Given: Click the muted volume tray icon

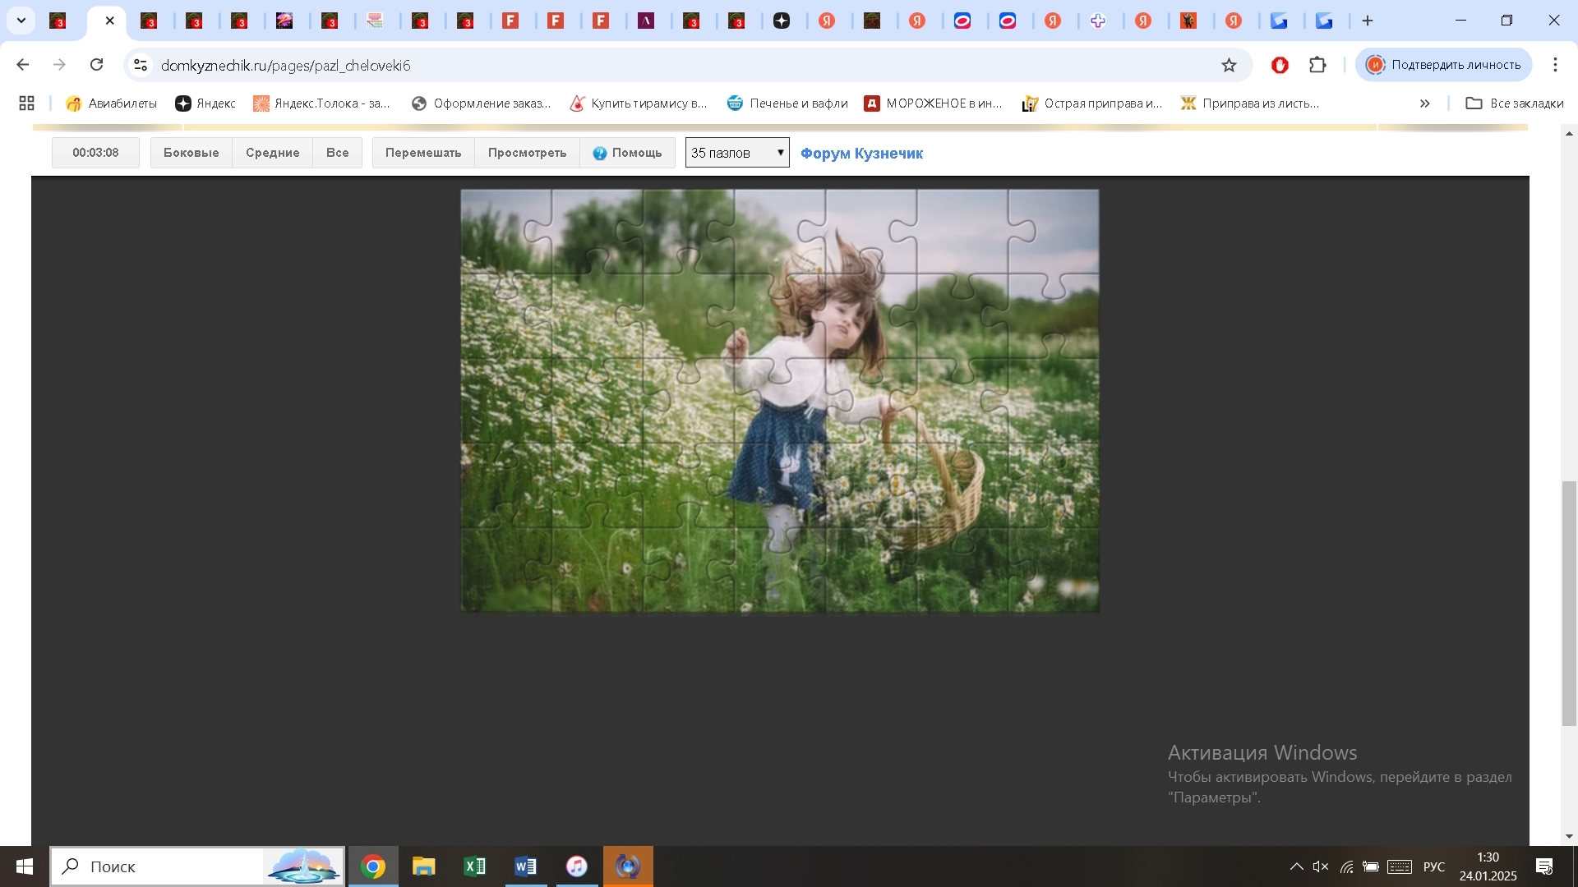Looking at the screenshot, I should point(1321,866).
